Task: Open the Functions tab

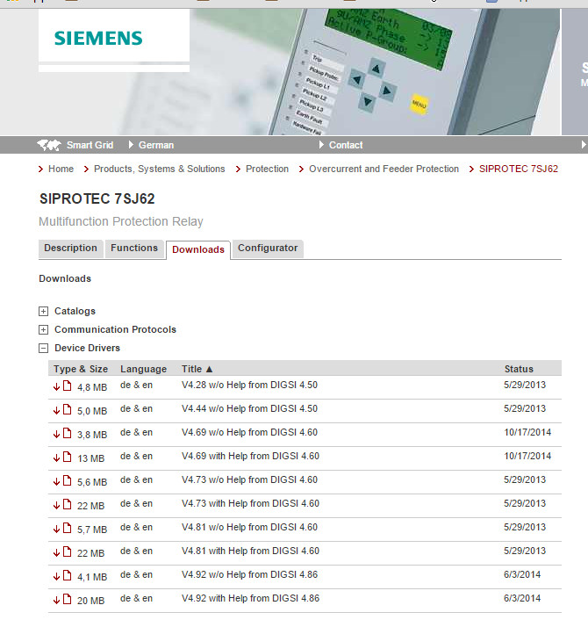Action: tap(134, 249)
